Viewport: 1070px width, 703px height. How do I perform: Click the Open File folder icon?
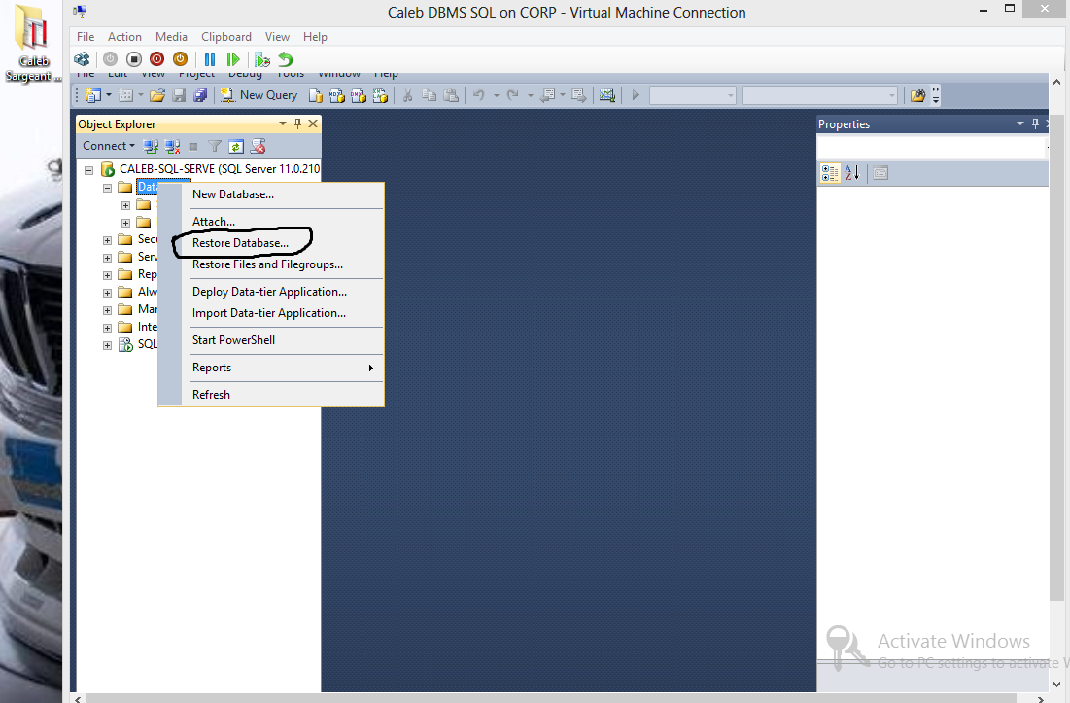(156, 95)
